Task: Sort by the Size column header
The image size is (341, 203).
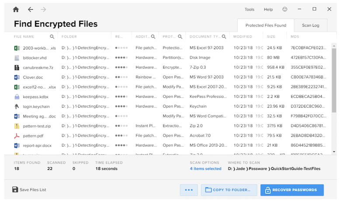Action: 271,37
